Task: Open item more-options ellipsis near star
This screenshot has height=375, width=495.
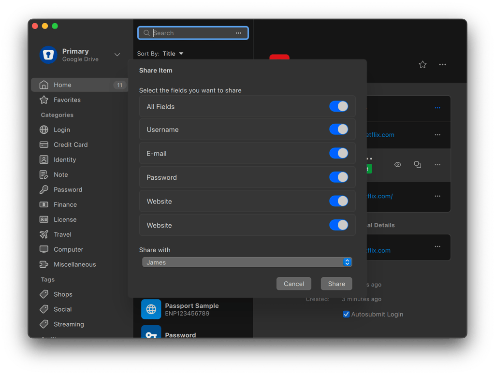Action: 443,65
